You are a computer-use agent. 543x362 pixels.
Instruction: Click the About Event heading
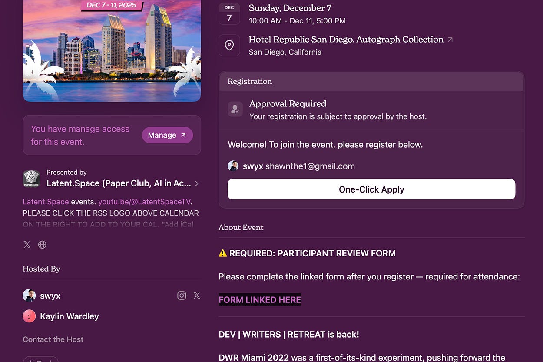[241, 227]
